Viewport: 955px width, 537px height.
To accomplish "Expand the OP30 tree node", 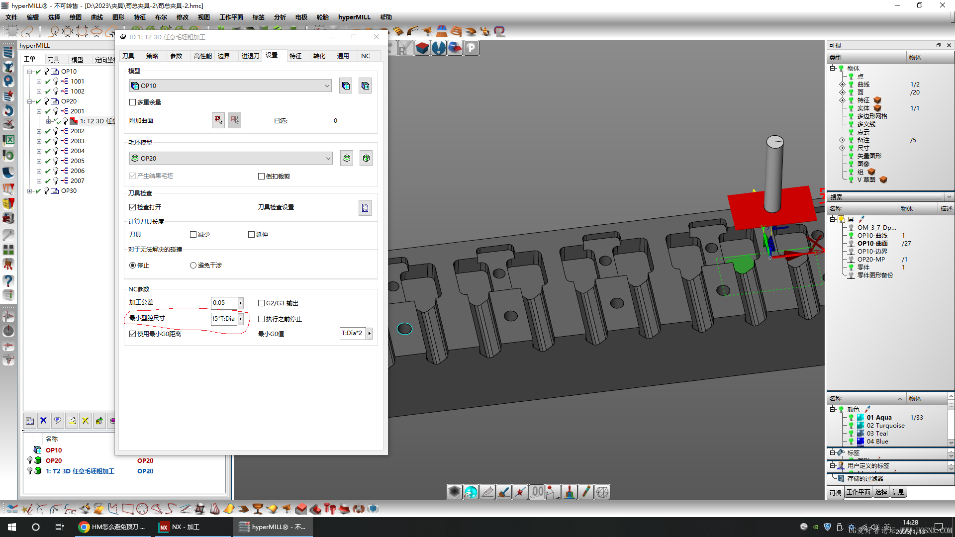I will click(30, 191).
